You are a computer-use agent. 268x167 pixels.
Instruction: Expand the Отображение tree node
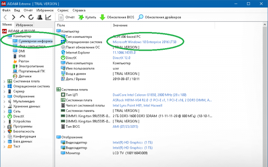coord(4,97)
